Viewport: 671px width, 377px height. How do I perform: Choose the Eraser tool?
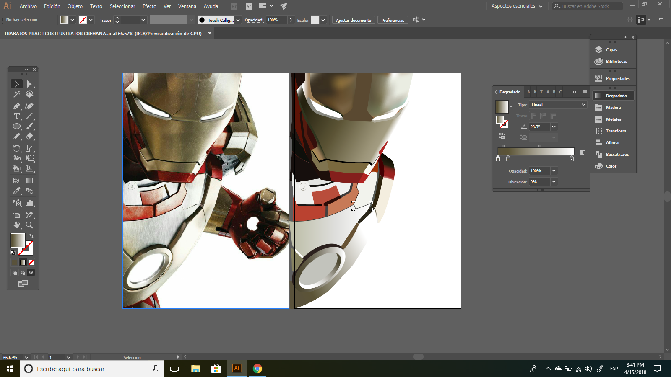(x=29, y=136)
